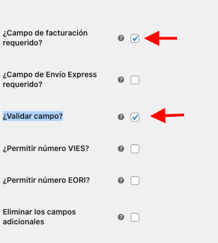
Task: Open help for Eliminar los campos adicionales
Action: coord(121,217)
